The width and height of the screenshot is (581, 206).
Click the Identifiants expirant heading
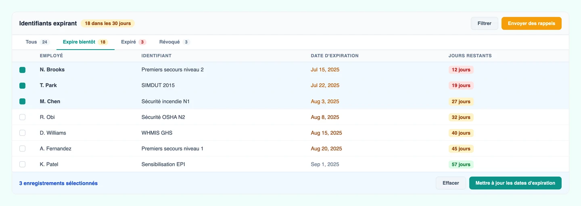(48, 23)
